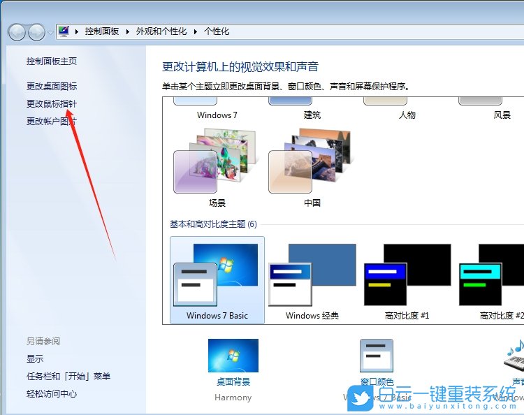The image size is (524, 415).
Task: Open 任务栏和「开始」菜单 link
Action: tap(68, 377)
